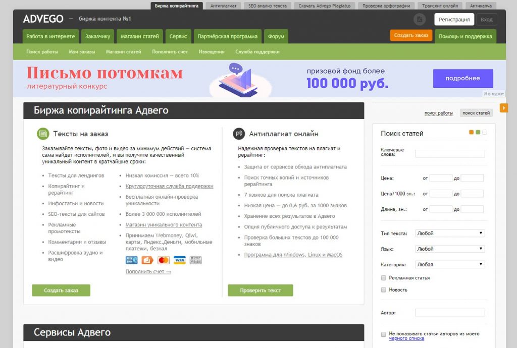Click the Цена от input field

pos(441,178)
